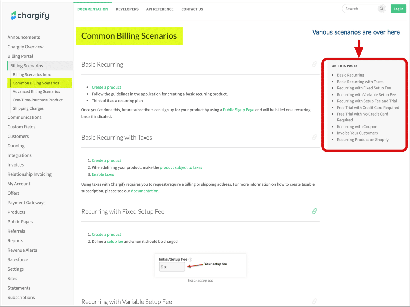Click the Log In button
The width and height of the screenshot is (410, 307).
[398, 9]
